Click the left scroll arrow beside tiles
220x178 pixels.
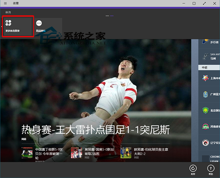coord(1,26)
